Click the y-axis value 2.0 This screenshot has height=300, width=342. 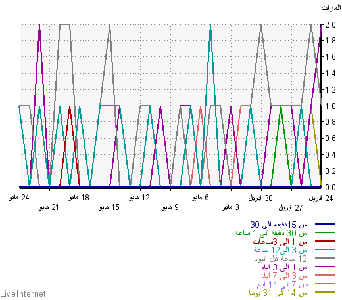tap(330, 25)
